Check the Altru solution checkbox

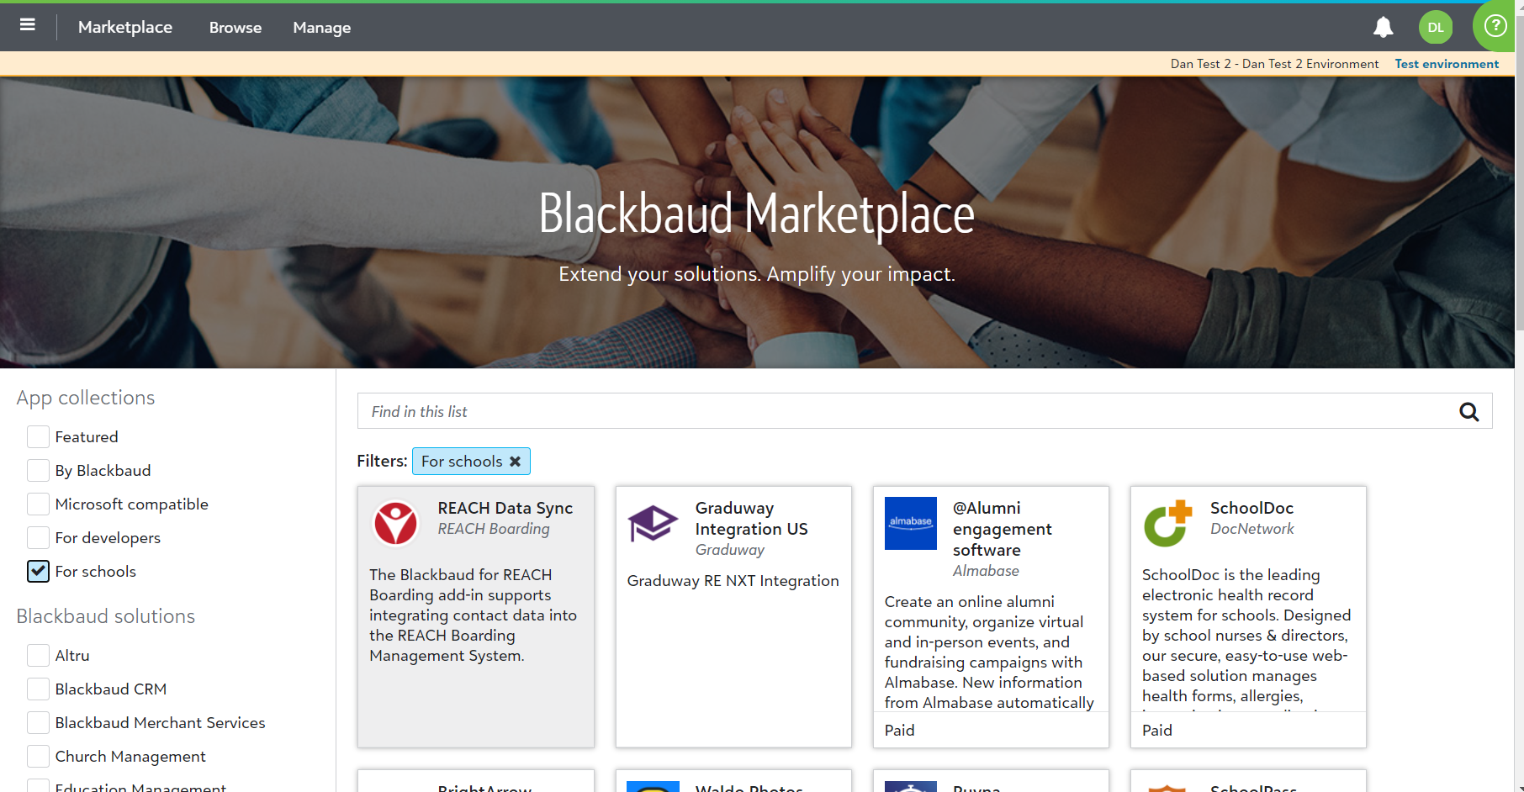[x=38, y=656]
